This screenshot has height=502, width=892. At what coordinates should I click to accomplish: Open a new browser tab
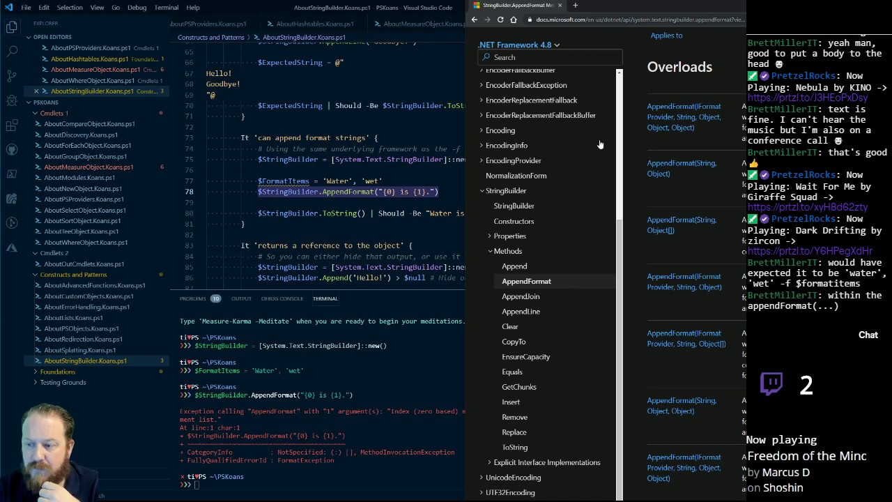point(575,6)
